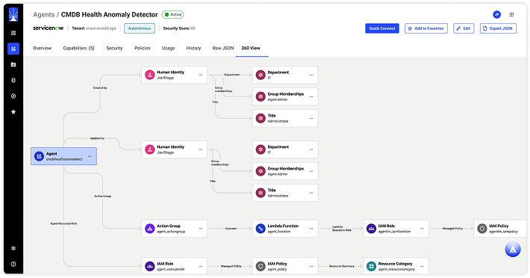Screen dimensions: 530x278
Task: Click the logo icon atop the sidebar
Action: (13, 14)
